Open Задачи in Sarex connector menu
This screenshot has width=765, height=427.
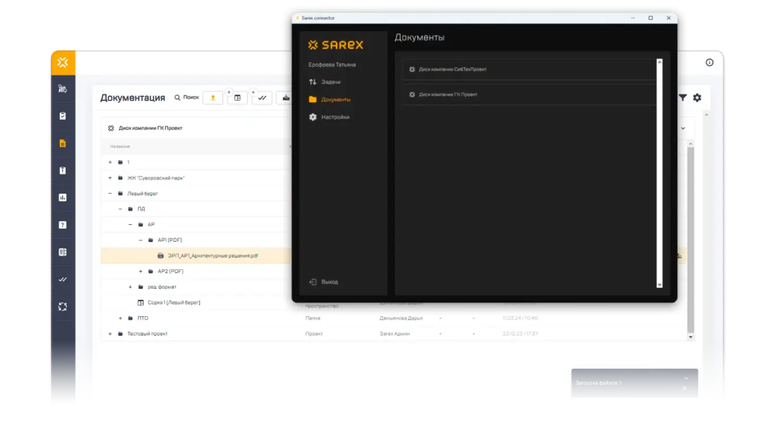[331, 82]
